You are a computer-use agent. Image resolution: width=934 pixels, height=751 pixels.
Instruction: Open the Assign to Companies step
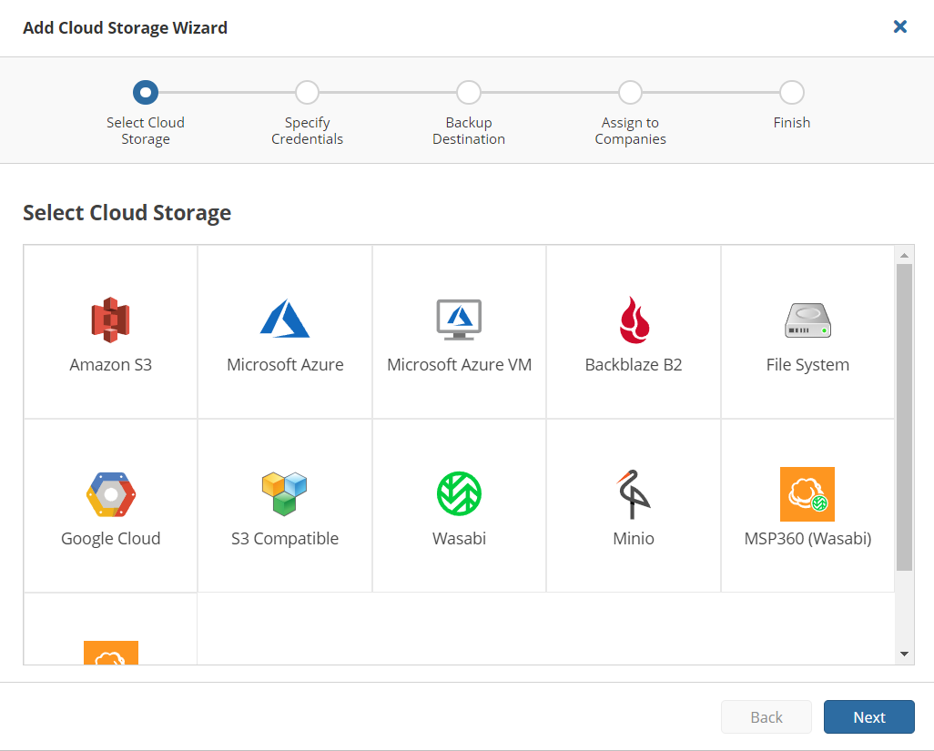630,92
